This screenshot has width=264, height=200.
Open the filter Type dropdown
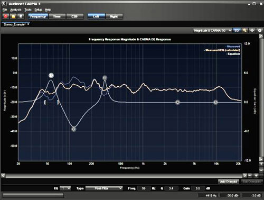coord(104,188)
